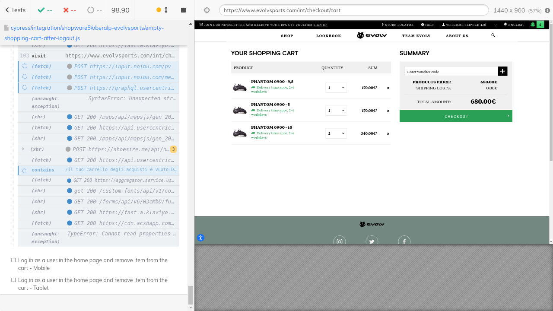553x311 pixels.
Task: Click the search magnifier icon in site nav
Action: point(493,35)
